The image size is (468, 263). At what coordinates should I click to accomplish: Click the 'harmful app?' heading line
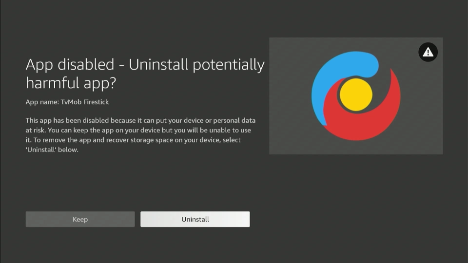pos(71,83)
